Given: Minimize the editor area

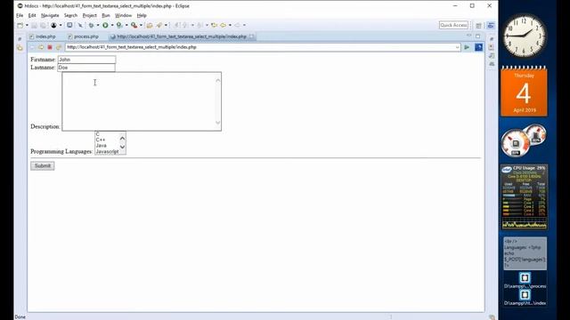Looking at the screenshot, I should point(469,36).
